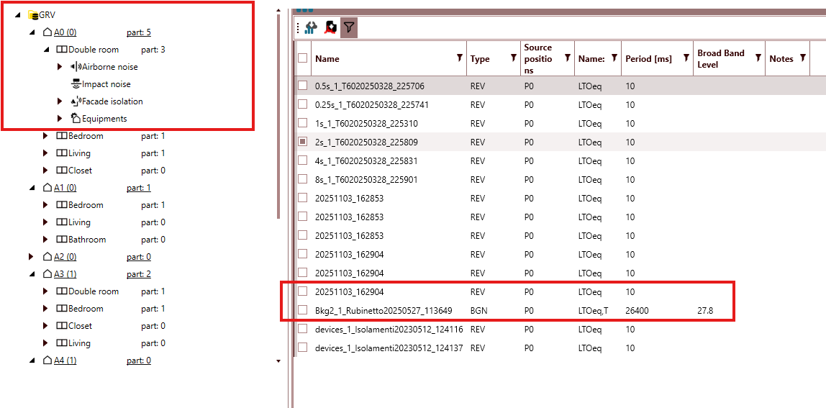Expand the Bathroom node
826x408 pixels.
46,240
